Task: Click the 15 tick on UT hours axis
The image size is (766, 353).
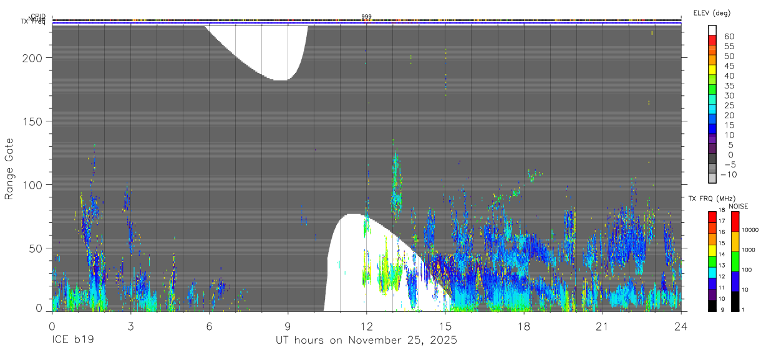Action: pos(445,326)
